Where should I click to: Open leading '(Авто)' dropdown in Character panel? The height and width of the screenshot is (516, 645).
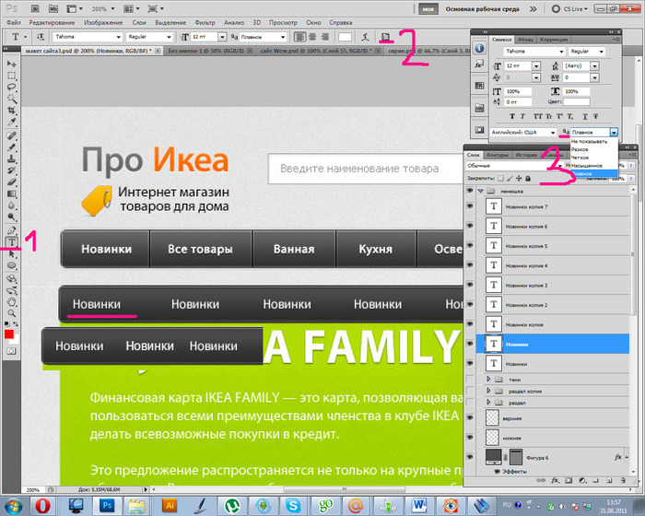pyautogui.click(x=594, y=65)
